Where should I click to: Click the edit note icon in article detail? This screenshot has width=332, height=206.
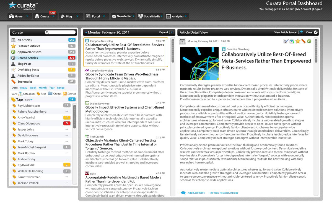point(286,41)
